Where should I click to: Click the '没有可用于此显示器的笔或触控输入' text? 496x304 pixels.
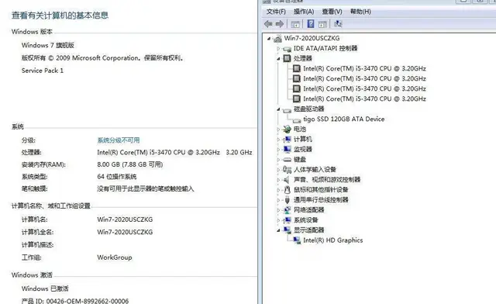146,189
